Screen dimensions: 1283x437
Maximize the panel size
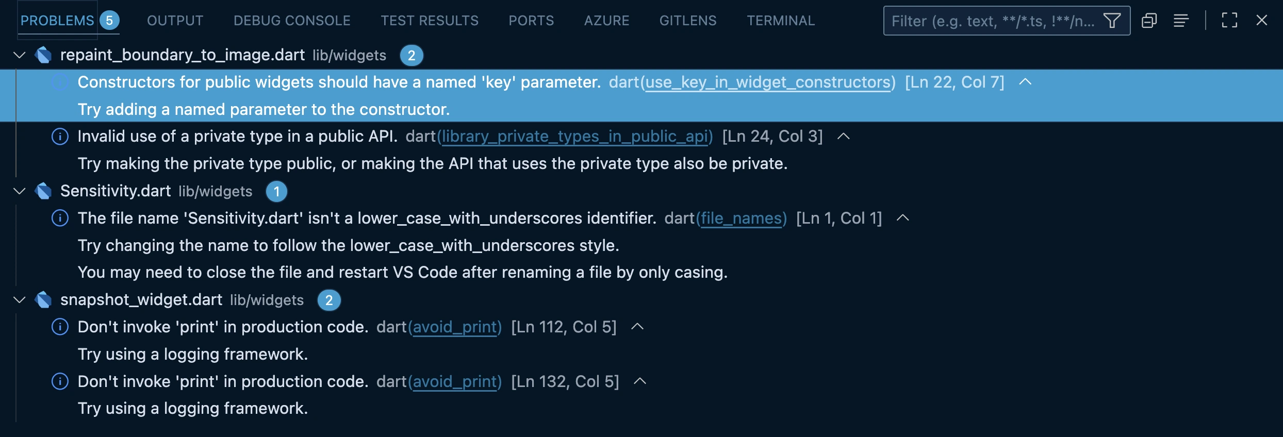[x=1229, y=21]
